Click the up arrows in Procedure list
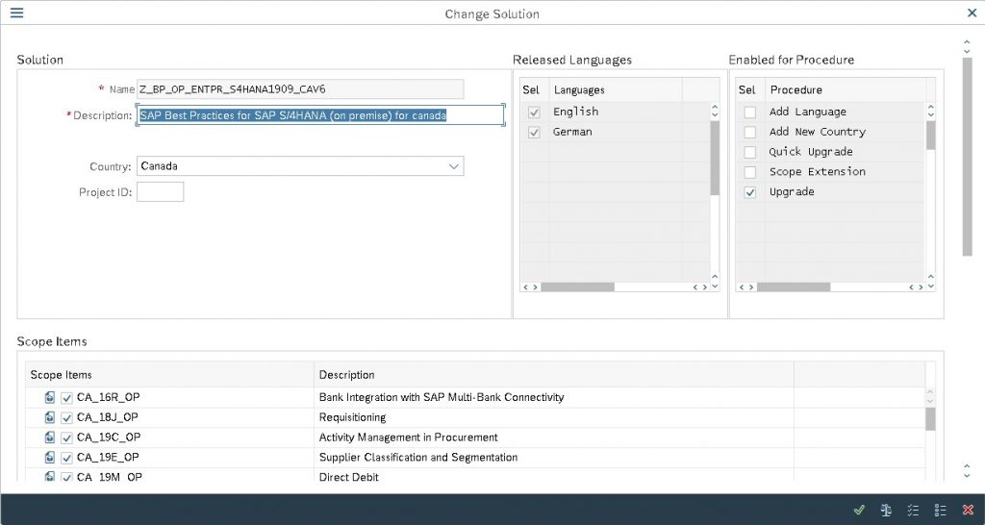The width and height of the screenshot is (985, 525). (931, 112)
